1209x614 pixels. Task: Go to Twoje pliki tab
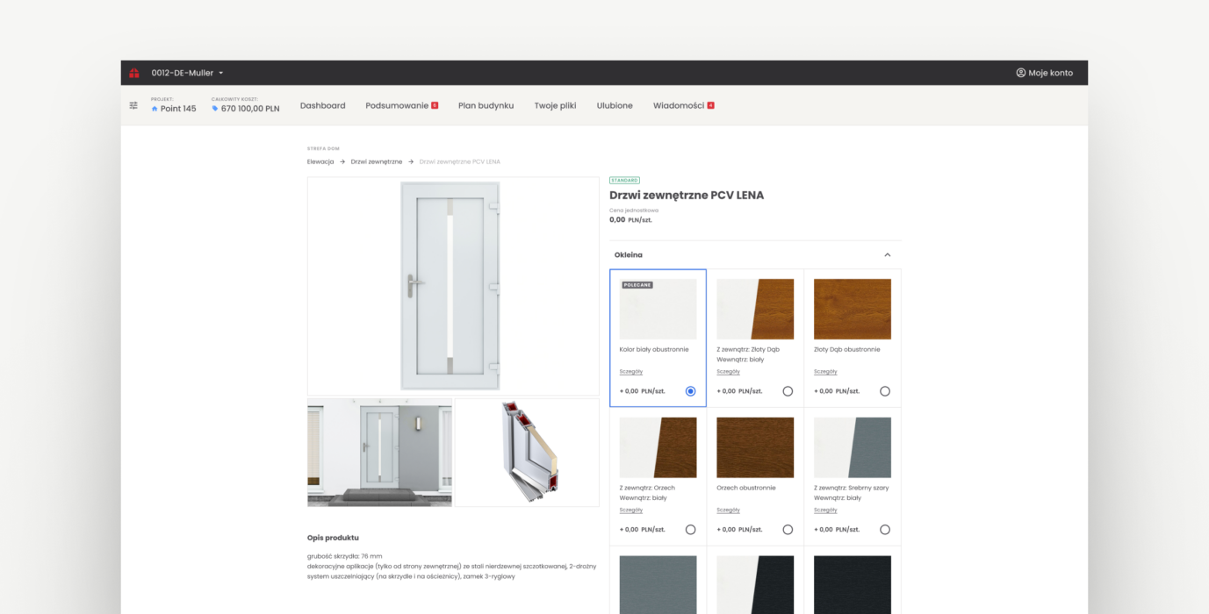(x=555, y=105)
